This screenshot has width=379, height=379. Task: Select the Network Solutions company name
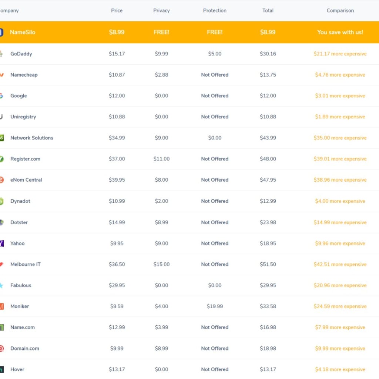32,138
